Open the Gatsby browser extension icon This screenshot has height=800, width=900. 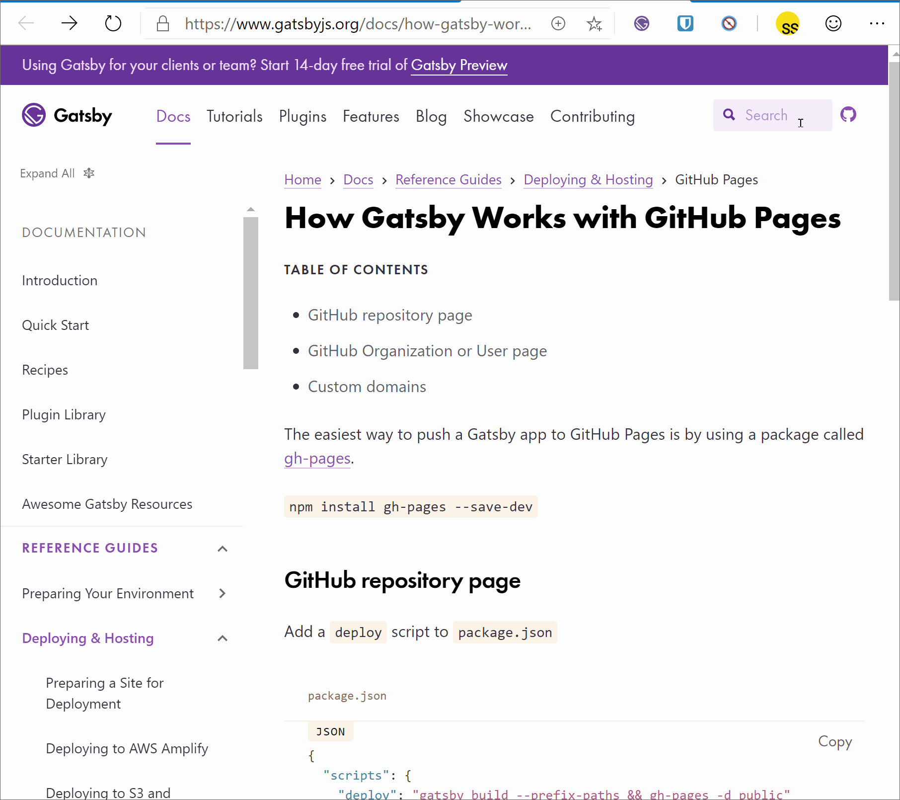coord(642,23)
